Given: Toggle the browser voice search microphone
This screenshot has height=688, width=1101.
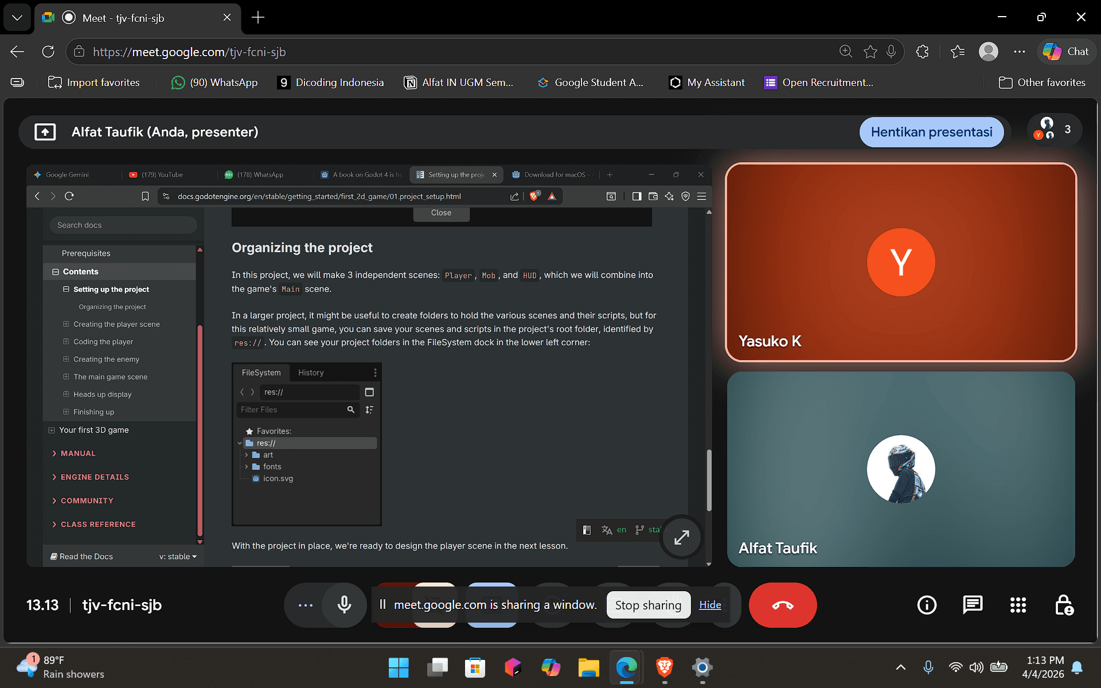Looking at the screenshot, I should 891,52.
